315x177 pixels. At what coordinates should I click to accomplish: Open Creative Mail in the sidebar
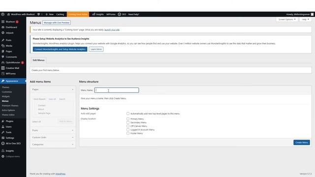[x=12, y=68]
